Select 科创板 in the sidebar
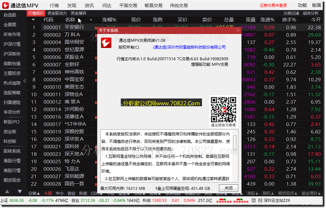The height and width of the screenshot is (208, 326). point(10,142)
